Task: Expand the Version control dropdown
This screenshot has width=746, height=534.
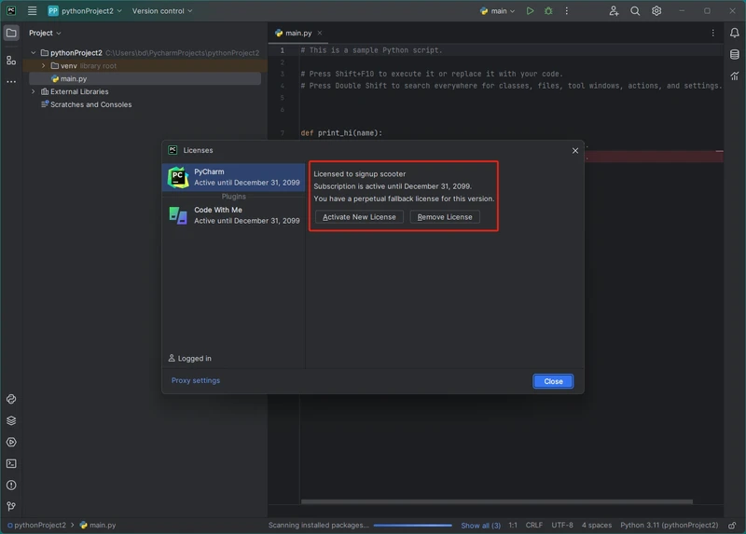Action: 162,11
